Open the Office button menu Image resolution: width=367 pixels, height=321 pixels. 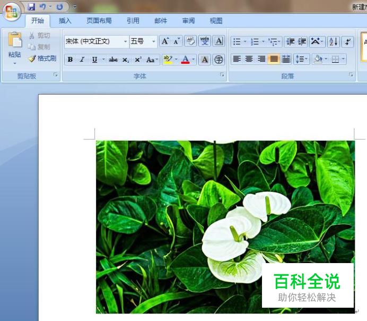click(x=12, y=12)
